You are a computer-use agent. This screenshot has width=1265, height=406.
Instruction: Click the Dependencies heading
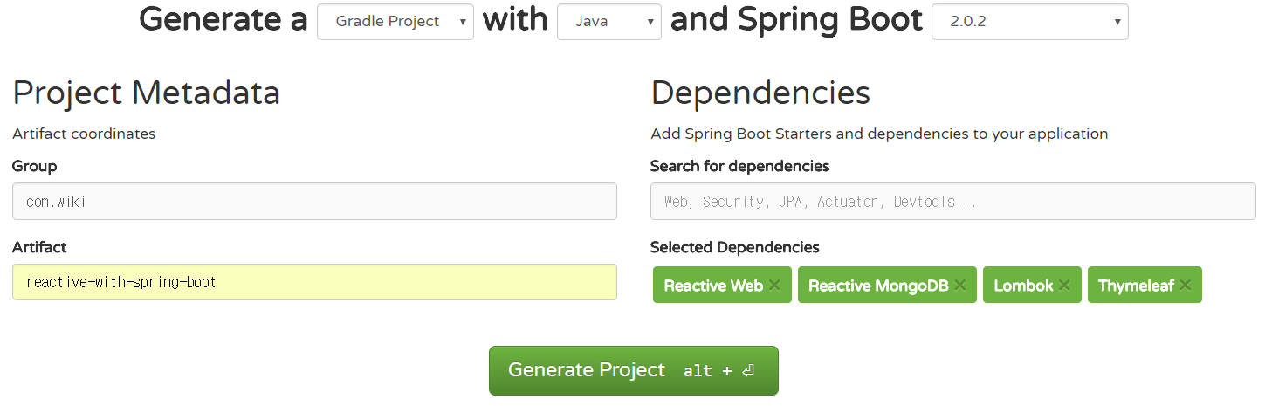[760, 93]
